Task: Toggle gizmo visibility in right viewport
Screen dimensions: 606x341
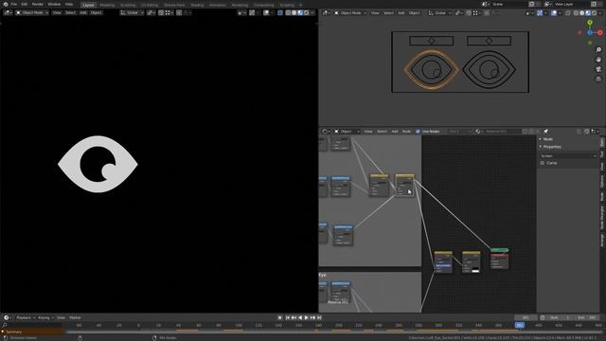Action: pyautogui.click(x=540, y=12)
